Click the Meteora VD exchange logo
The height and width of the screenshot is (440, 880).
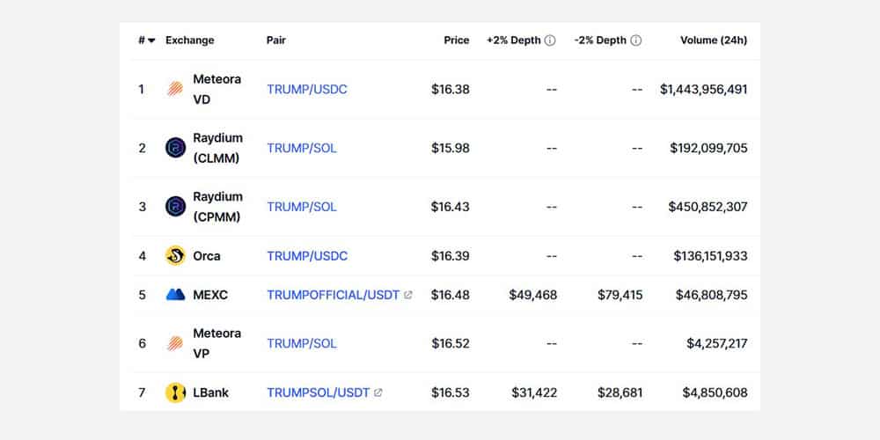click(x=175, y=89)
